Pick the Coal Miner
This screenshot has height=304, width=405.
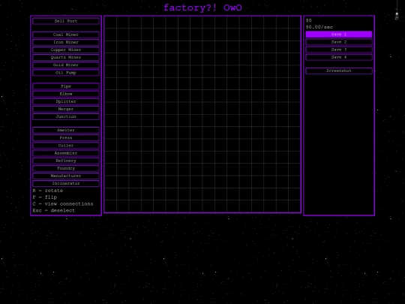66,35
